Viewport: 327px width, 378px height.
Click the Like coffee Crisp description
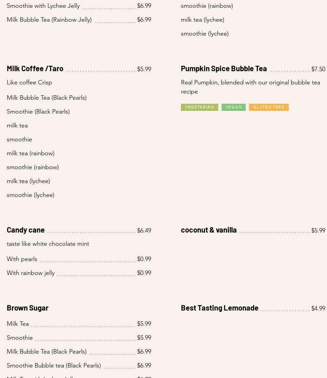(x=29, y=82)
